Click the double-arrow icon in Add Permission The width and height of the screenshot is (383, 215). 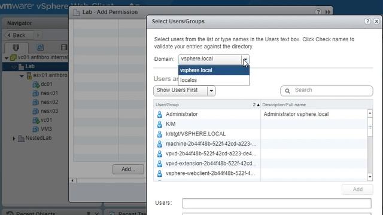click(x=328, y=12)
